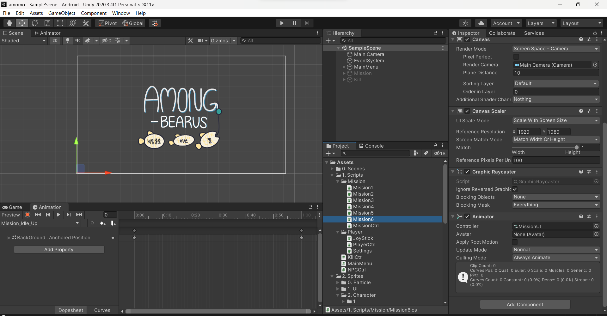Click Add keyframe icon
Screen dimensions: 607x316
[x=102, y=223]
